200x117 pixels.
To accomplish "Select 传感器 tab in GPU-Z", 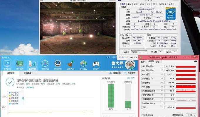I will coord(151,61).
